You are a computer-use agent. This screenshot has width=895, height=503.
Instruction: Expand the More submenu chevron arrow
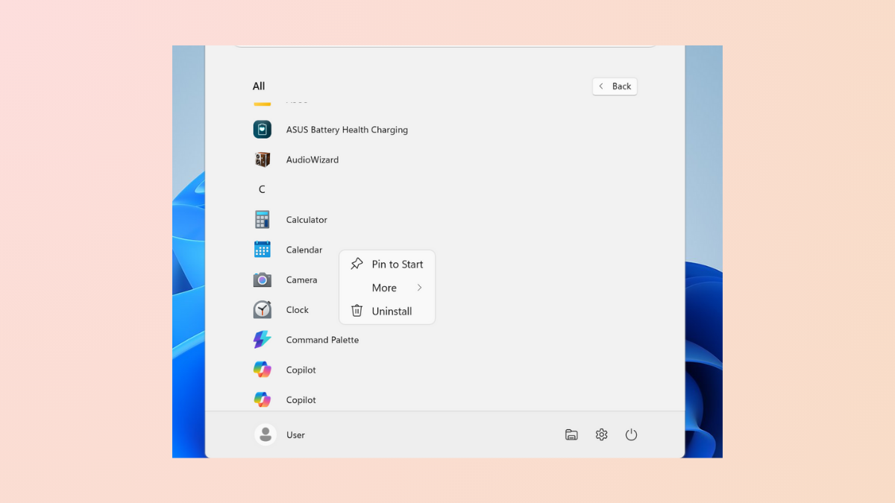tap(420, 288)
